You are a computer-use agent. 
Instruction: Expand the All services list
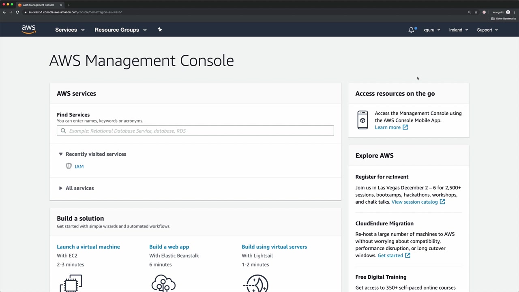(61, 188)
